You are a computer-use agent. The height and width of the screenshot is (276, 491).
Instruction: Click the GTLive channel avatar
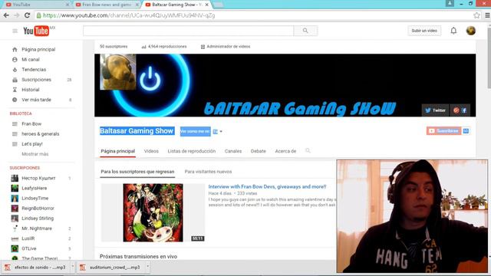(15, 248)
